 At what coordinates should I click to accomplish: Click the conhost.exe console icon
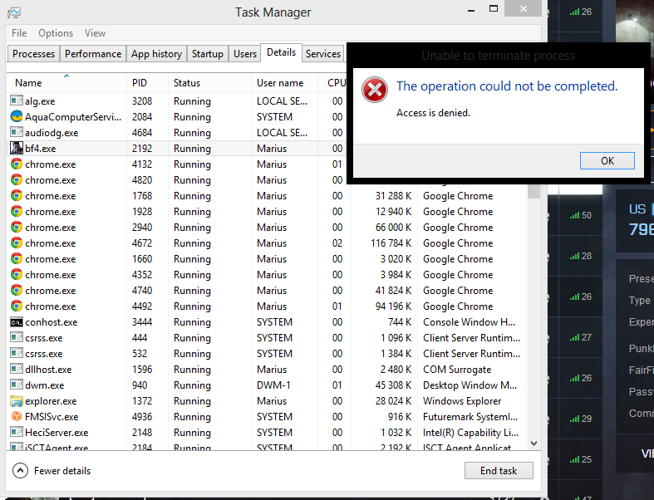(17, 322)
